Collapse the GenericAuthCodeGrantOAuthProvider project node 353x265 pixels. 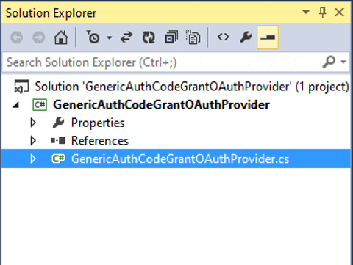pos(16,105)
